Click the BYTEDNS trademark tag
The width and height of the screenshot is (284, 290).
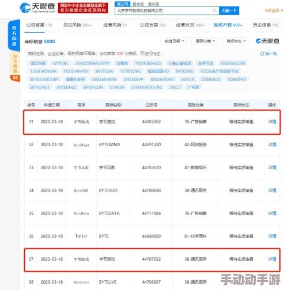[184, 71]
